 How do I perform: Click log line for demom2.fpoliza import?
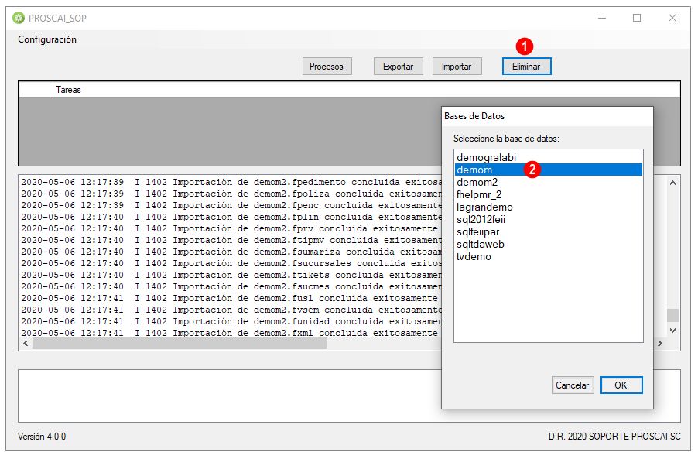click(231, 194)
